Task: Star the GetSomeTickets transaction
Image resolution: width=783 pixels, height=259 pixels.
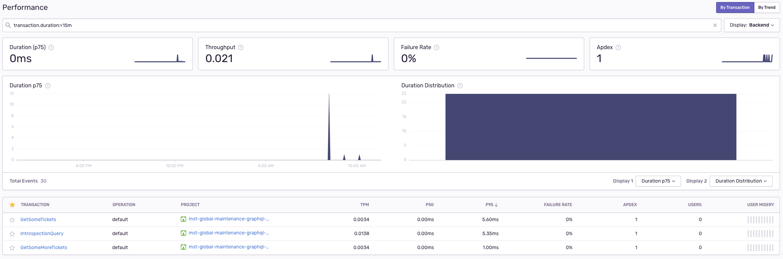Action: pos(12,220)
